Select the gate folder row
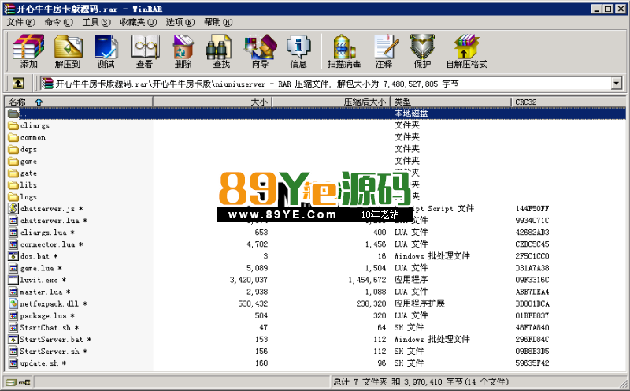The image size is (630, 391). (x=316, y=173)
